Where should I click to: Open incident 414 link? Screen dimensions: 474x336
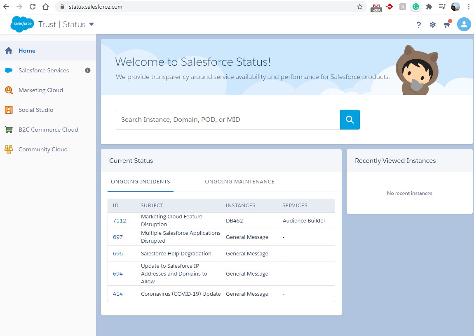tap(118, 294)
